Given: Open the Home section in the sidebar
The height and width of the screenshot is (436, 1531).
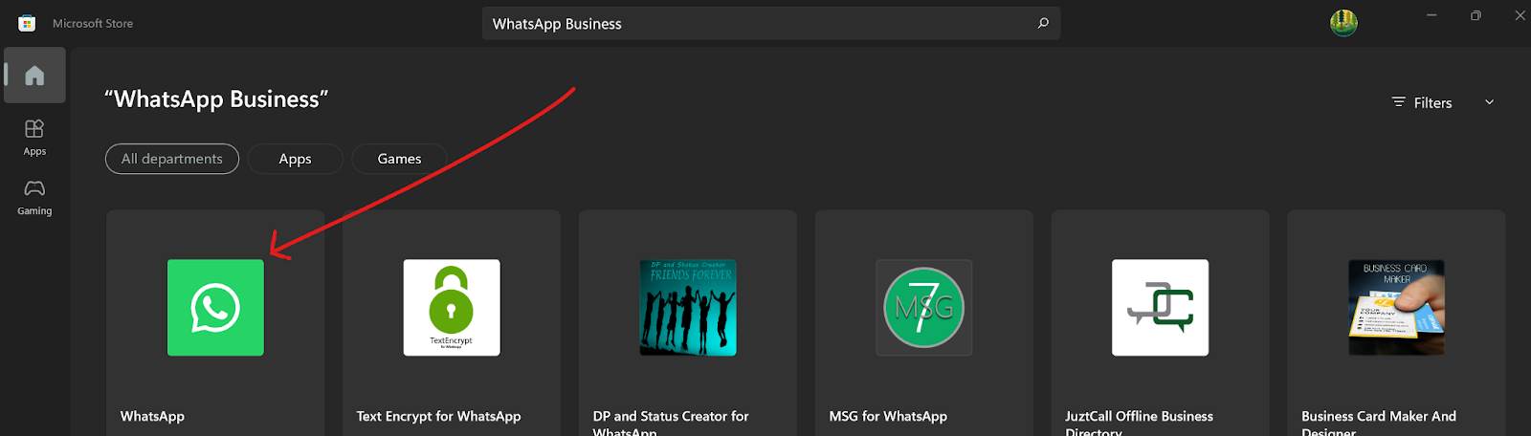Looking at the screenshot, I should click(x=34, y=76).
